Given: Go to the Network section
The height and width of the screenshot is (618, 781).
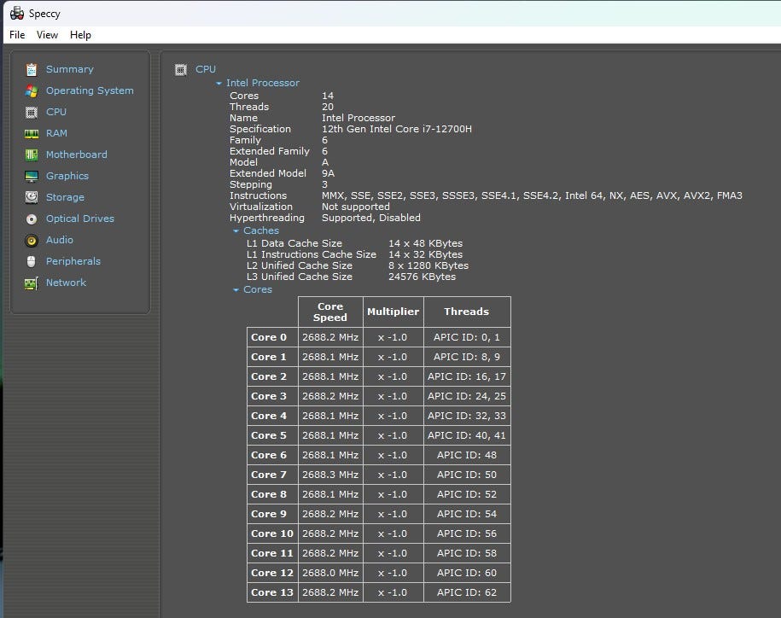Looking at the screenshot, I should pos(66,283).
